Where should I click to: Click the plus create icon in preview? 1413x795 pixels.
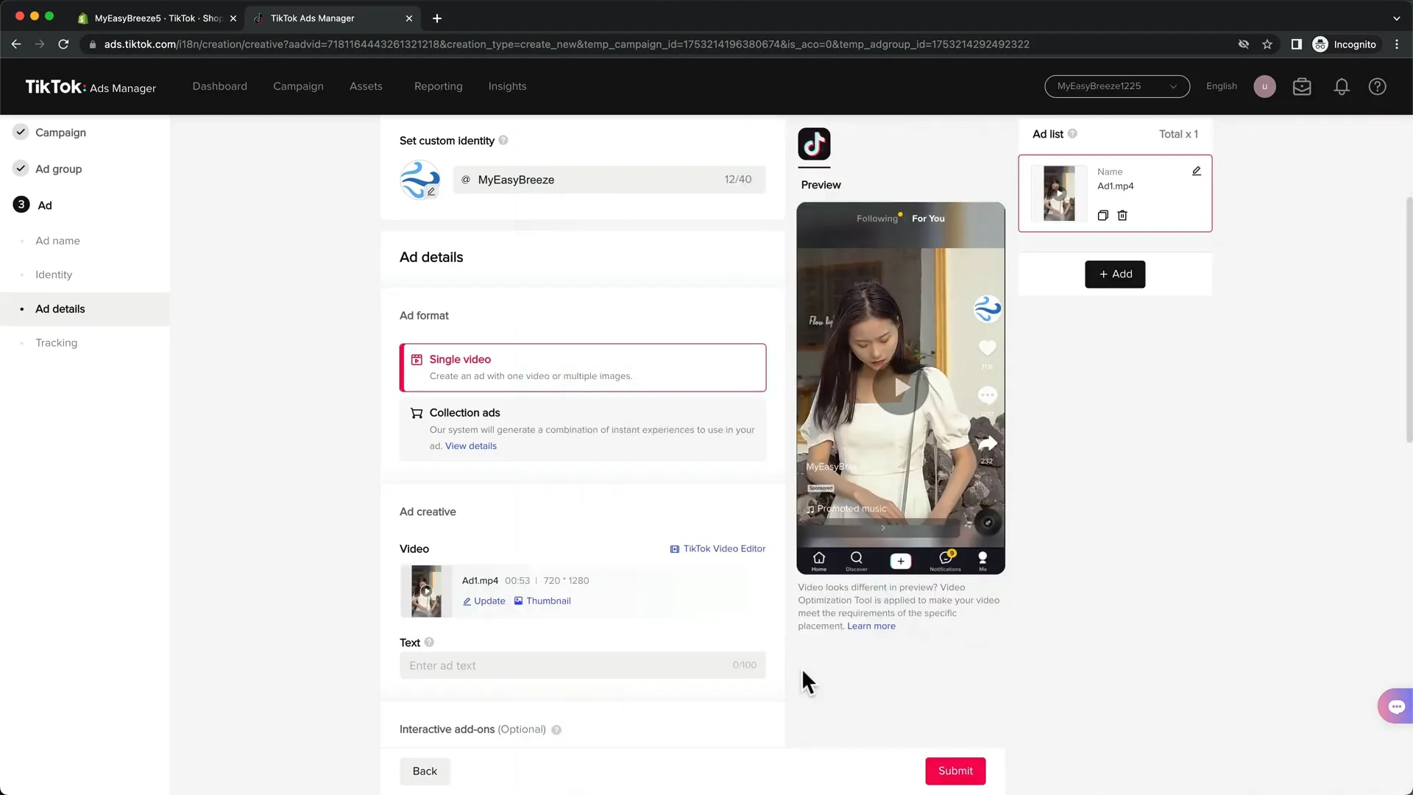click(x=901, y=561)
